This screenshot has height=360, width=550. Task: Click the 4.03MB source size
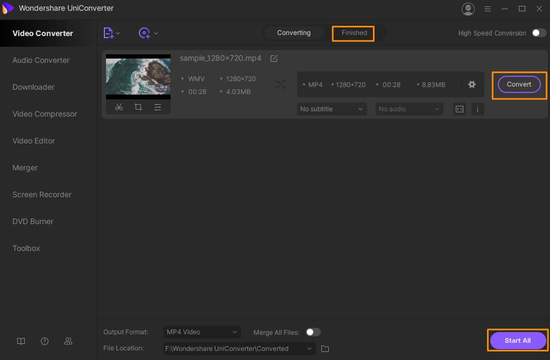coord(238,92)
